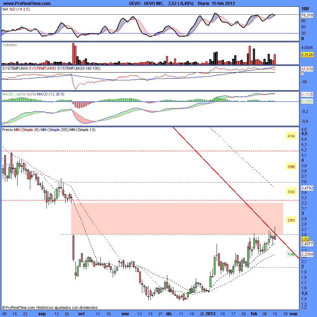
Task: Click the dic marker on the date axis
Action: pos(169,314)
